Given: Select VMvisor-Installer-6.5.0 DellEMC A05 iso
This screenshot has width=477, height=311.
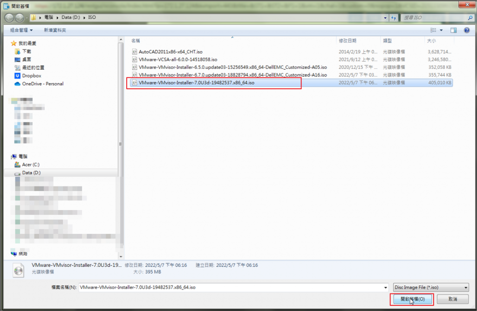Looking at the screenshot, I should point(233,67).
